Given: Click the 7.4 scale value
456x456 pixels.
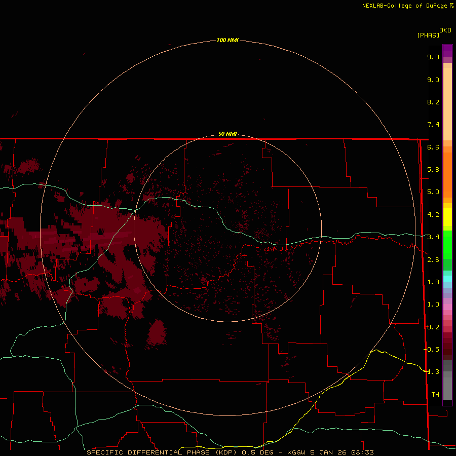Looking at the screenshot, I should click(433, 125).
